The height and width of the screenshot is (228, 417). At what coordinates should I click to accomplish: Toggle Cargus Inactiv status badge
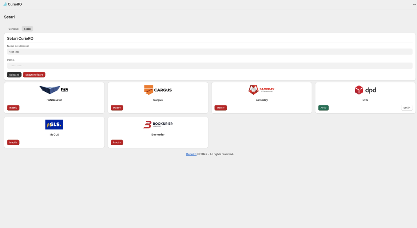(117, 108)
